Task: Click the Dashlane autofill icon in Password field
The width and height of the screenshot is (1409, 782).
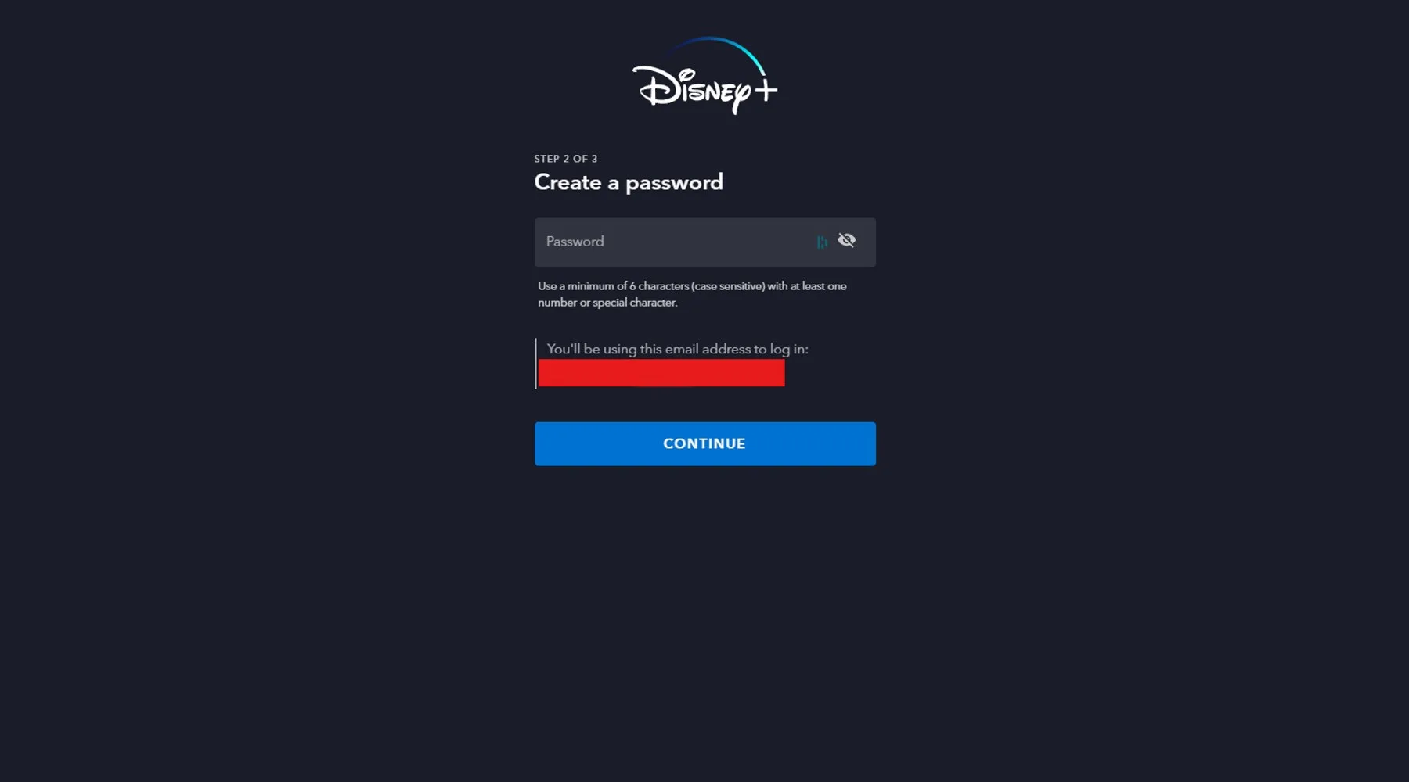Action: [822, 242]
